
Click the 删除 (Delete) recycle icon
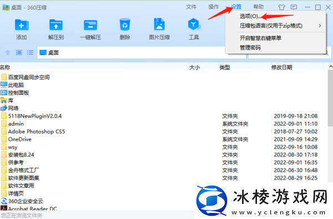(x=125, y=24)
